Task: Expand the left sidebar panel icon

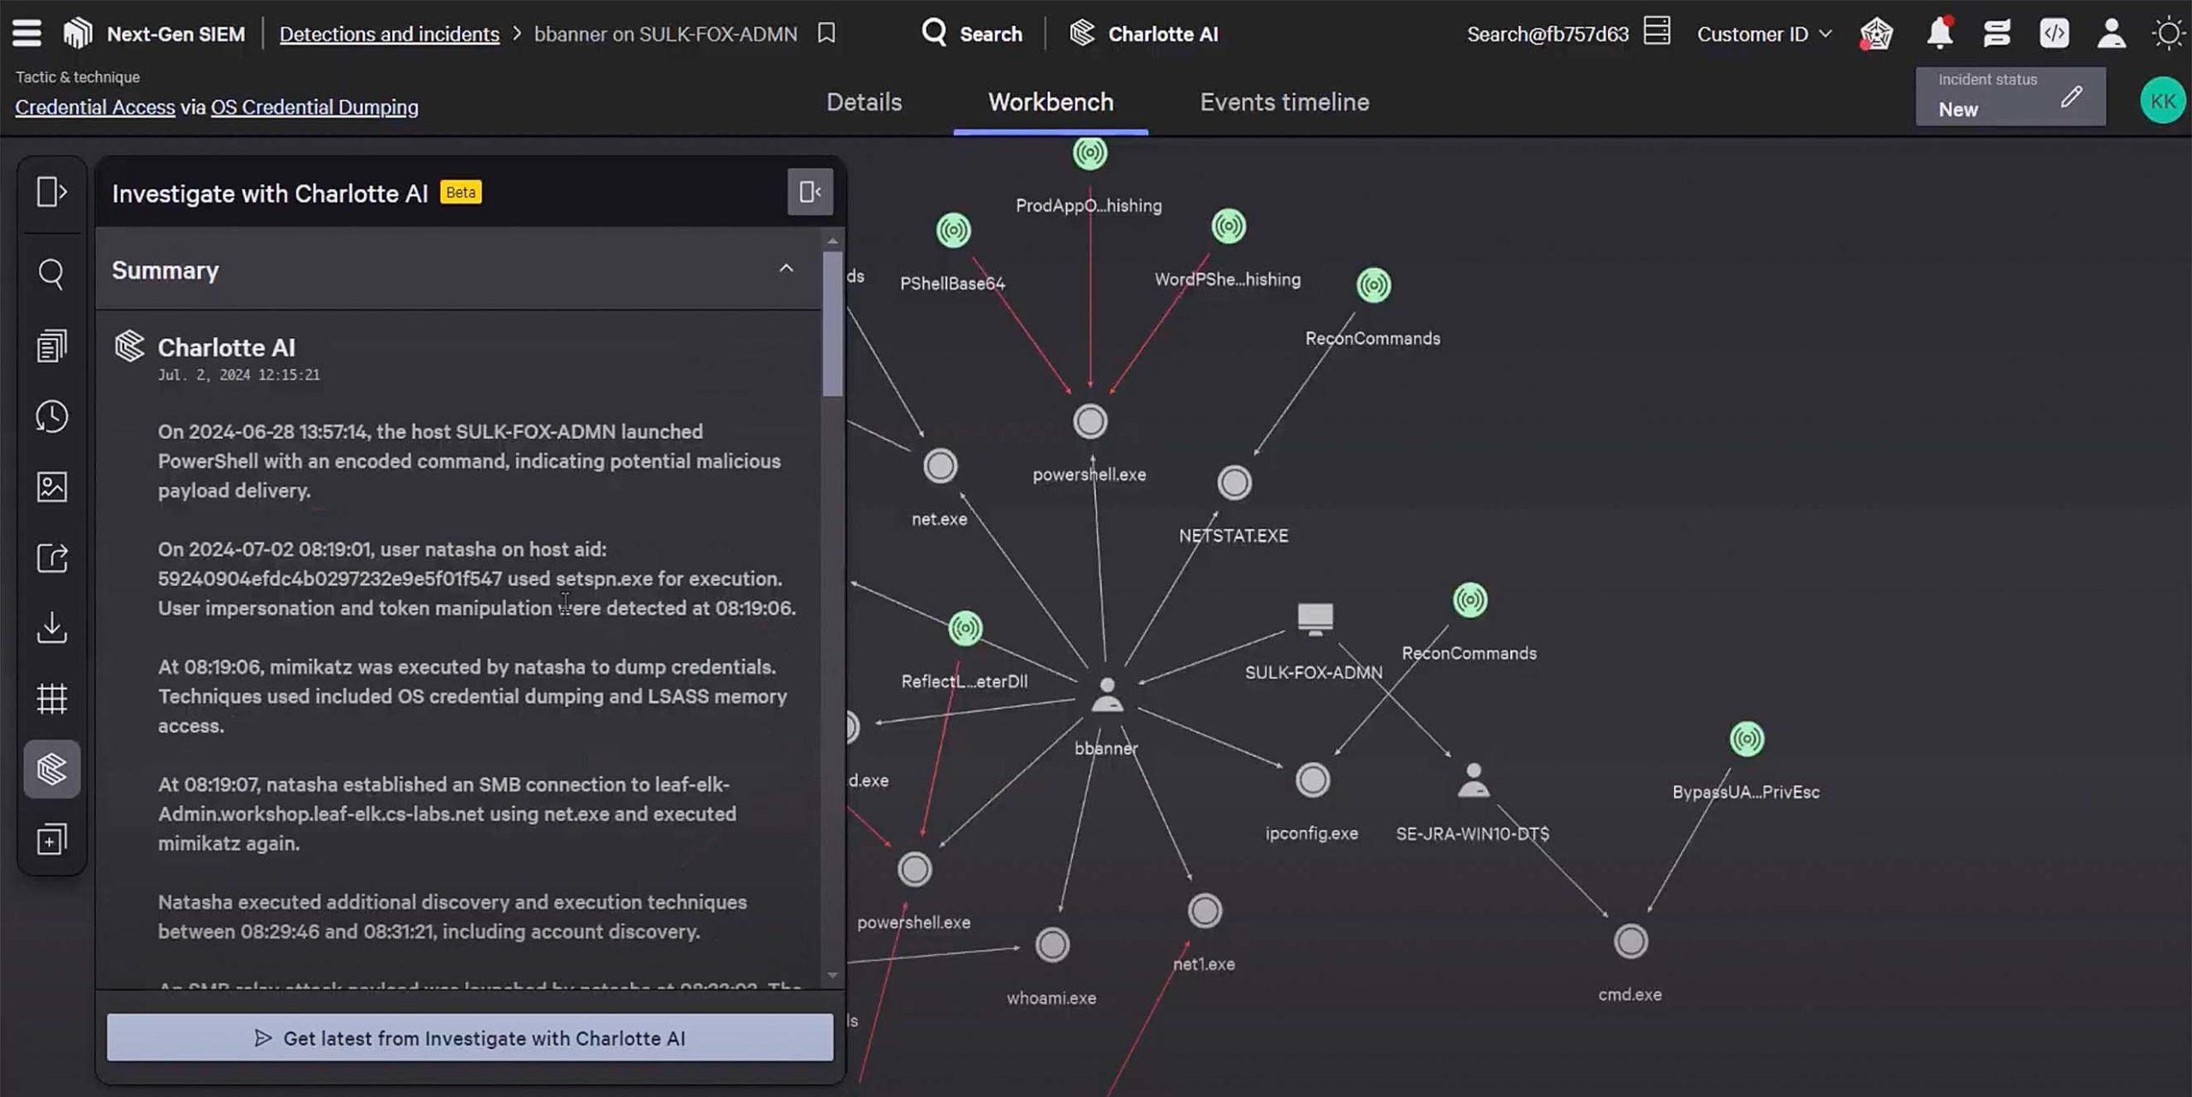Action: (51, 192)
